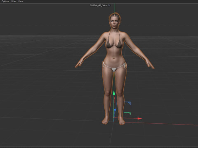
Task: Open the Options menu
Action: pyautogui.click(x=5, y=1)
